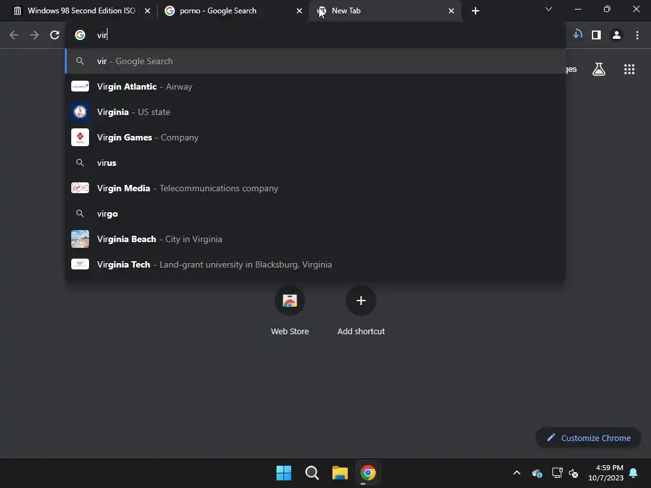
Task: Select the New Tab tab
Action: tap(386, 11)
